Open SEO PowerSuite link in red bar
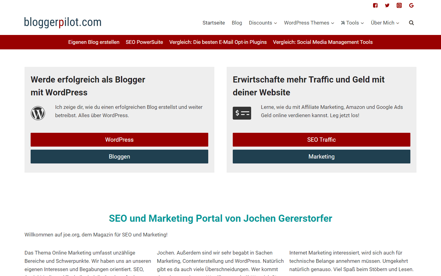Viewport: 441px width, 276px height. click(x=144, y=42)
